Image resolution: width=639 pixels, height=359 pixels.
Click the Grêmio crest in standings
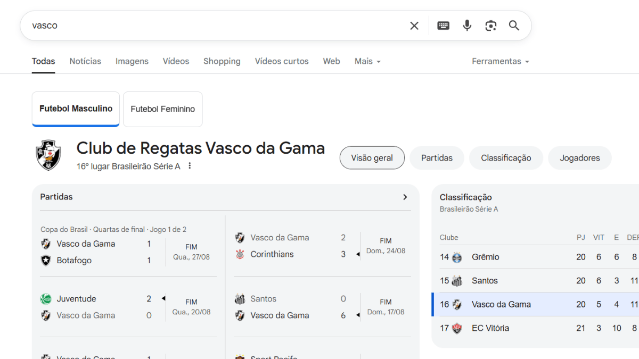457,257
